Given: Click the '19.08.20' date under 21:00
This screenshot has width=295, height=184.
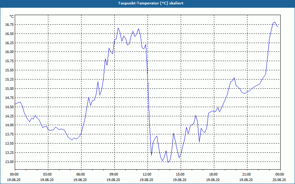Looking at the screenshot, I should coord(246,180).
